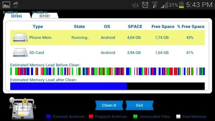
Task: Click the blue Cleaned Archives swatch
Action: (x=49, y=116)
